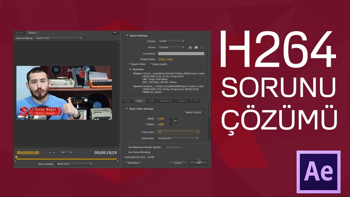This screenshot has height=197, width=350.
Task: Select the Video tab
Action: 139,101
